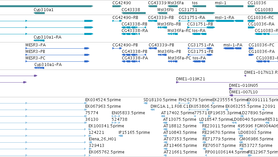278x157 pixels.
Task: Select protein Mst36Fb-PB
Action: tap(162, 55)
